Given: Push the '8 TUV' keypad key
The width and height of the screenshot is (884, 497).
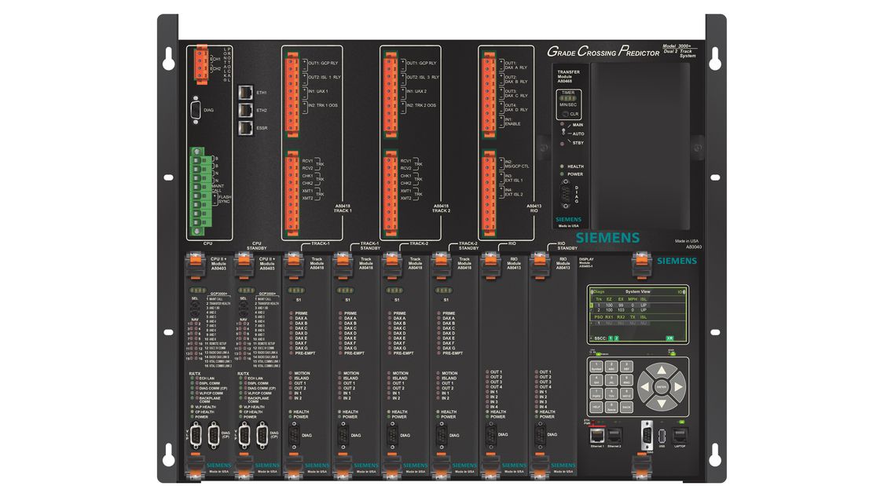Looking at the screenshot, I should click(x=611, y=393).
